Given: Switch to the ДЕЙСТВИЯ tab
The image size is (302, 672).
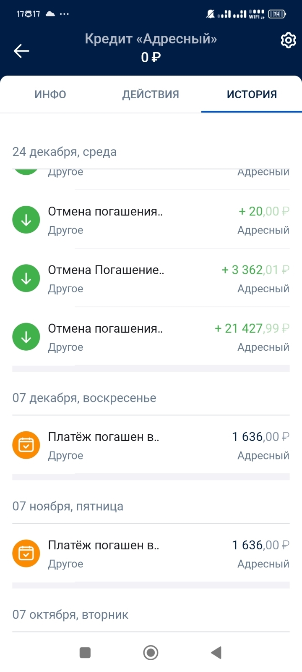Looking at the screenshot, I should pyautogui.click(x=151, y=94).
